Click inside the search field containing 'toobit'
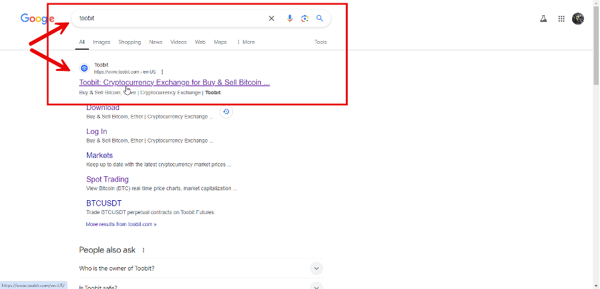The height and width of the screenshot is (289, 600). point(172,19)
